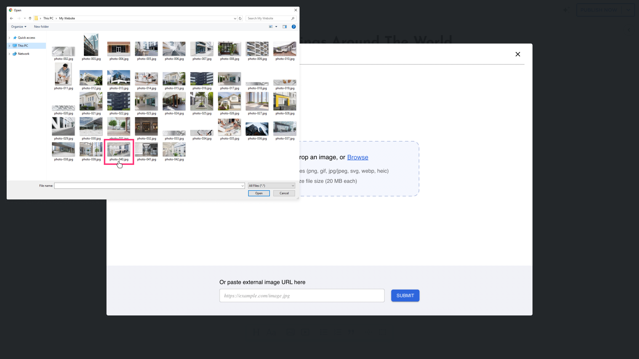Click the search magnifier icon
This screenshot has width=639, height=359.
tap(293, 19)
